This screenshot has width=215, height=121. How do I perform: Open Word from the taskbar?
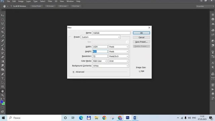[x=135, y=118]
